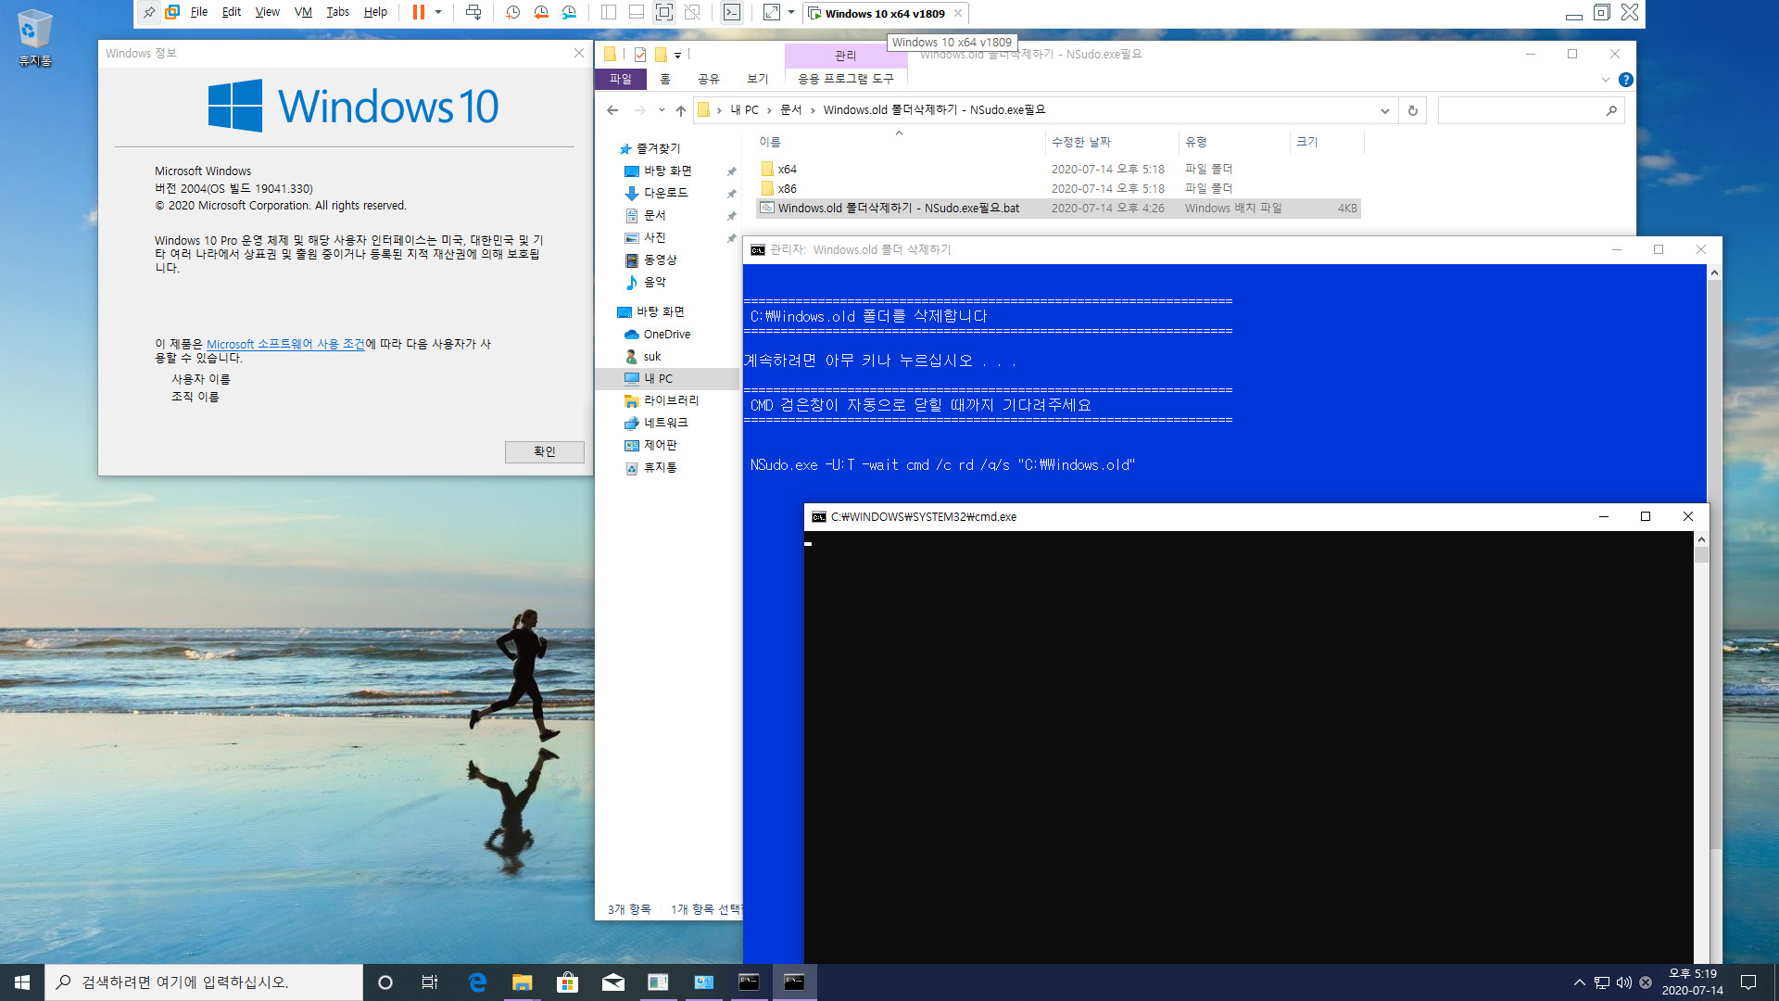Screen dimensions: 1779x1001
Task: Click the taskbar search box
Action: click(204, 982)
